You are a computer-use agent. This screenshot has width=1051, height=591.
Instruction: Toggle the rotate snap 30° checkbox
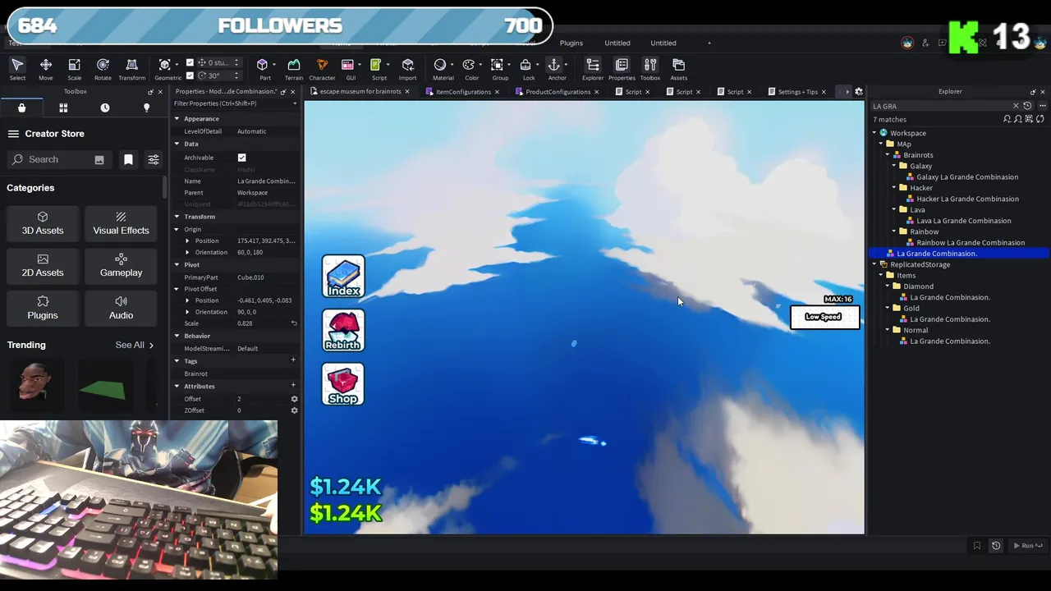190,76
